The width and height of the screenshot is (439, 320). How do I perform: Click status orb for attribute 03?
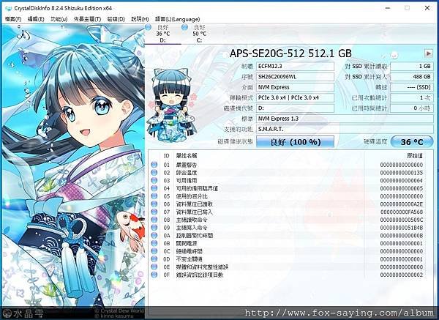pyautogui.click(x=154, y=180)
